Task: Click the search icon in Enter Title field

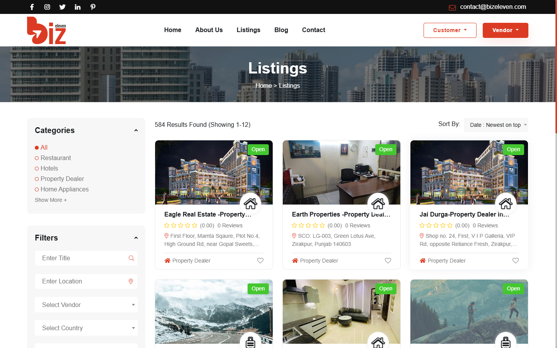Action: [132, 258]
